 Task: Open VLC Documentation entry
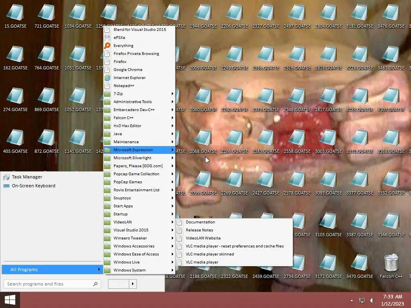pos(234,222)
